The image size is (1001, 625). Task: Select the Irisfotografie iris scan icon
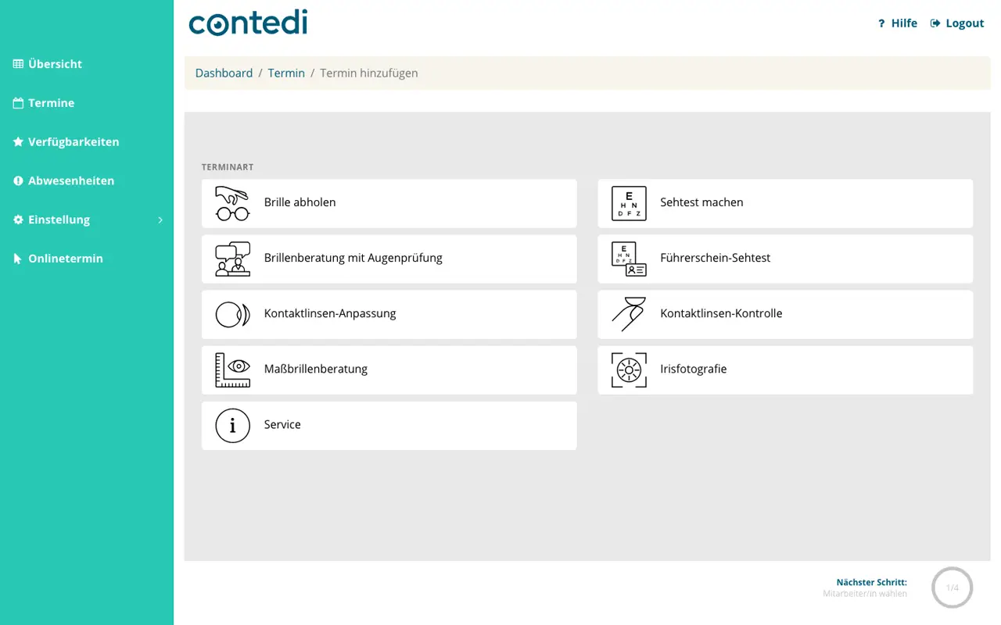[x=629, y=370]
